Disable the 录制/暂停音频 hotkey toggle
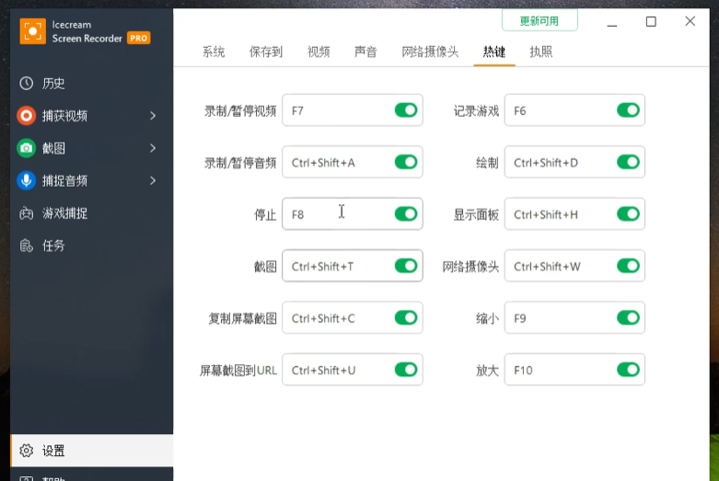The image size is (719, 481). coord(406,162)
